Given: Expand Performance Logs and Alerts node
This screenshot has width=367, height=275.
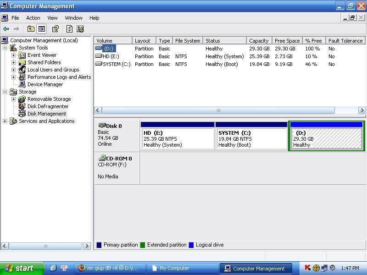Looking at the screenshot, I should (x=13, y=77).
